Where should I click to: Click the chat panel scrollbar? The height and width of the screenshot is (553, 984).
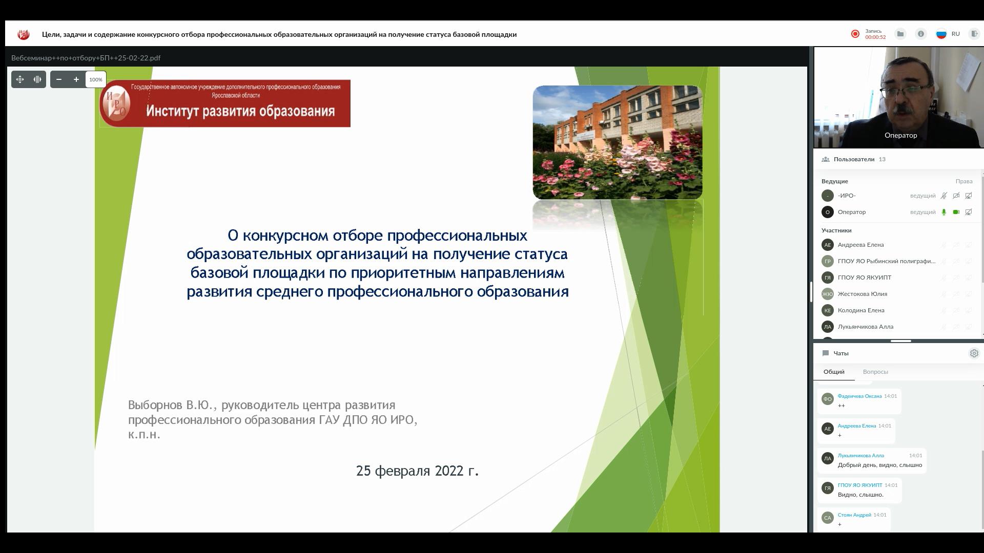coord(982,489)
